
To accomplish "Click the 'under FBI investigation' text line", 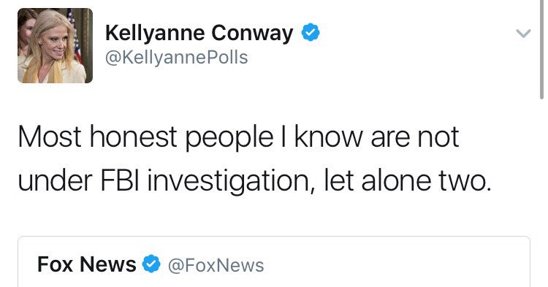I will pos(254,181).
